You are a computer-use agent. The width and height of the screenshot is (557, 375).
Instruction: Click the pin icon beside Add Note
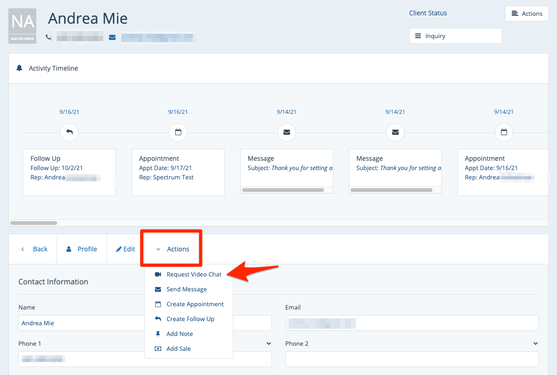pos(158,334)
